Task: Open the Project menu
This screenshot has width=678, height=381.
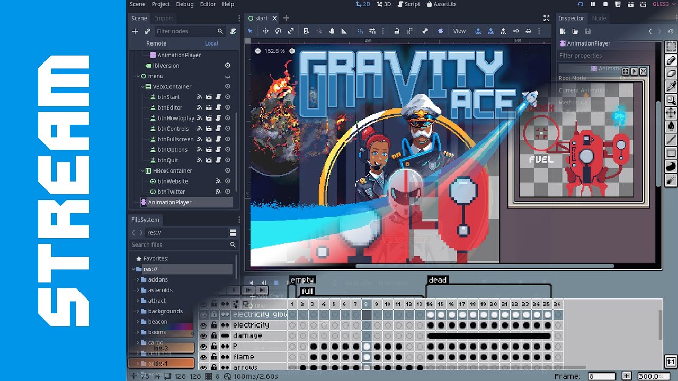Action: click(x=161, y=4)
